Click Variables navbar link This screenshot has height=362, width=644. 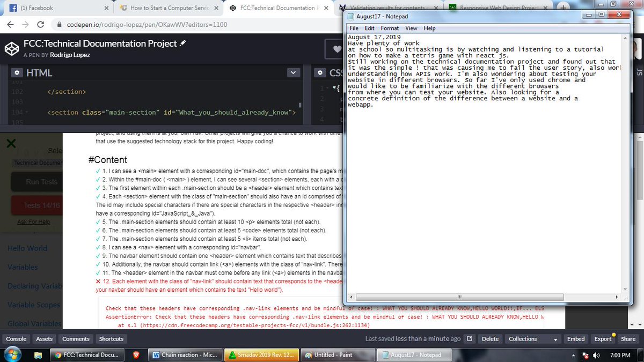point(23,267)
